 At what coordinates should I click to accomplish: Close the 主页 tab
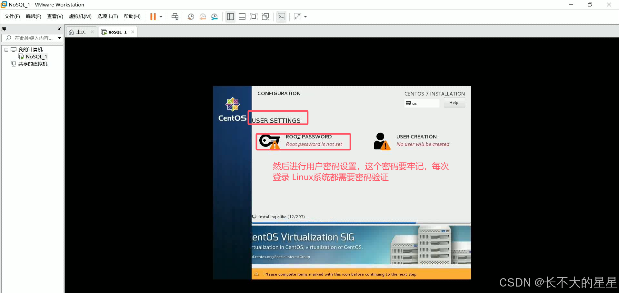[x=92, y=32]
